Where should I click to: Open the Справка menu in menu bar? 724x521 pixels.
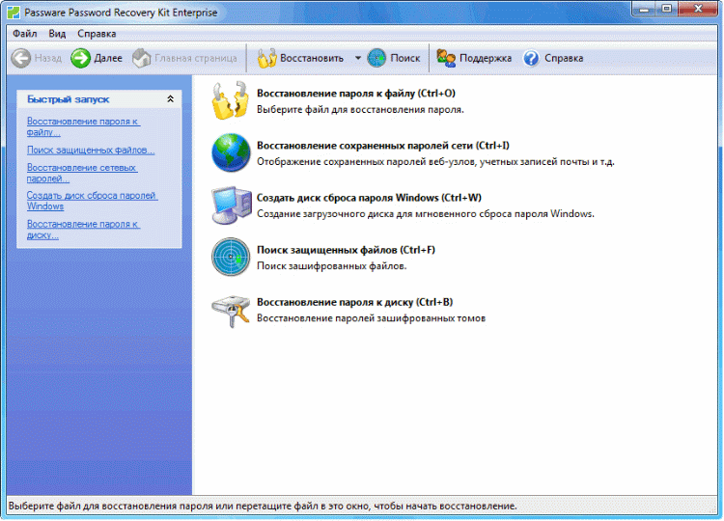pos(97,34)
